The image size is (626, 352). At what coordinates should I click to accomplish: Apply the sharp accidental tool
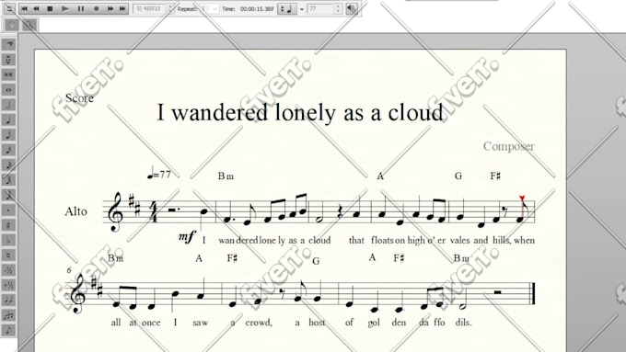(9, 225)
